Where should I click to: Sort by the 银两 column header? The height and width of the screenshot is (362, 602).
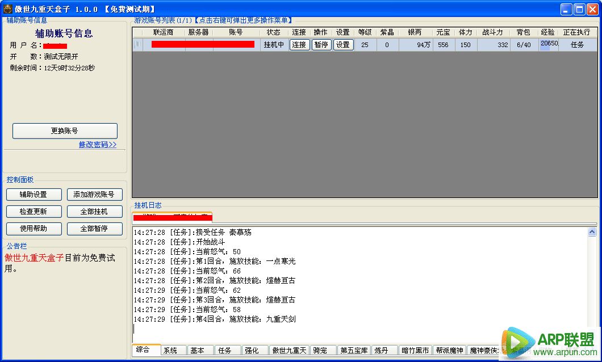point(415,32)
